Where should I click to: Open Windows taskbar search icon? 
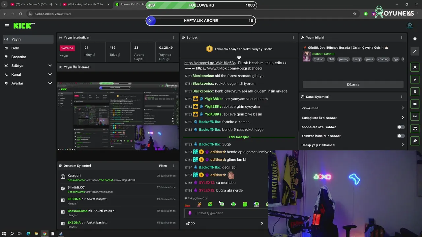click(x=12, y=234)
